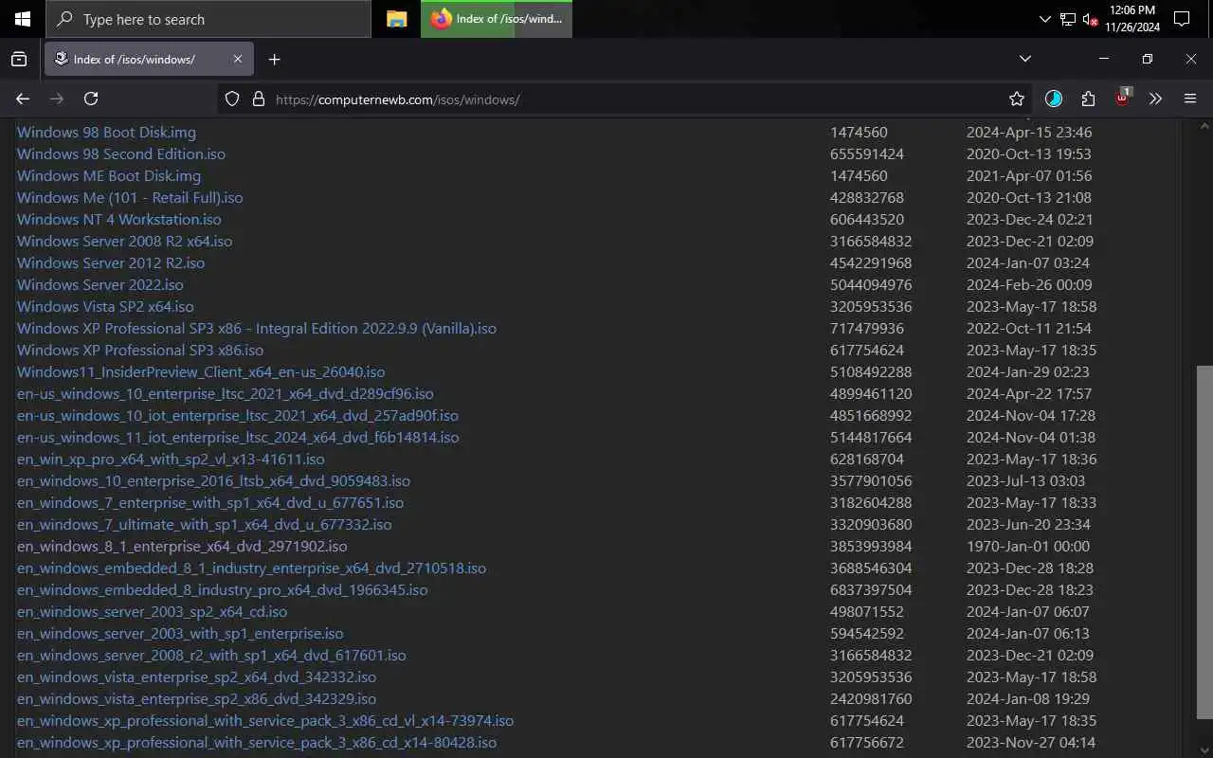1213x758 pixels.
Task: Click the vertical page scrollbar thumb
Action: click(x=1204, y=542)
